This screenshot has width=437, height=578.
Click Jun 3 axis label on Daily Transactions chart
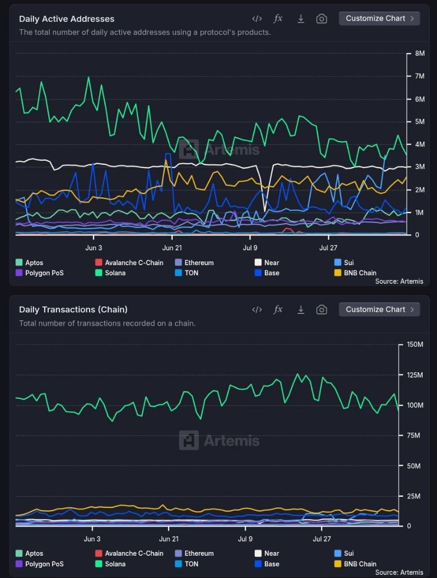click(x=92, y=539)
